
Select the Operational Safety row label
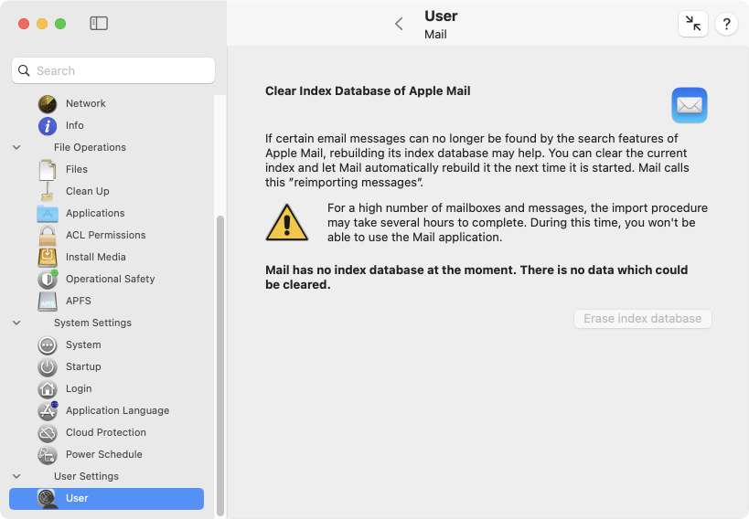click(x=111, y=280)
